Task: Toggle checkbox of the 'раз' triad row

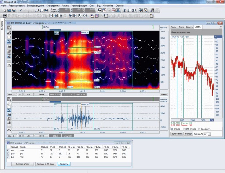Action: 8,153
